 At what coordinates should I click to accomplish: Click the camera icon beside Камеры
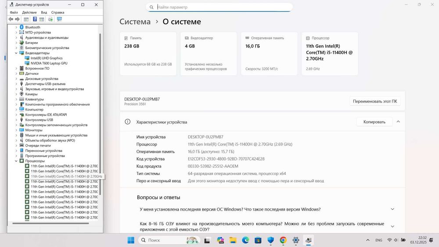(22, 94)
